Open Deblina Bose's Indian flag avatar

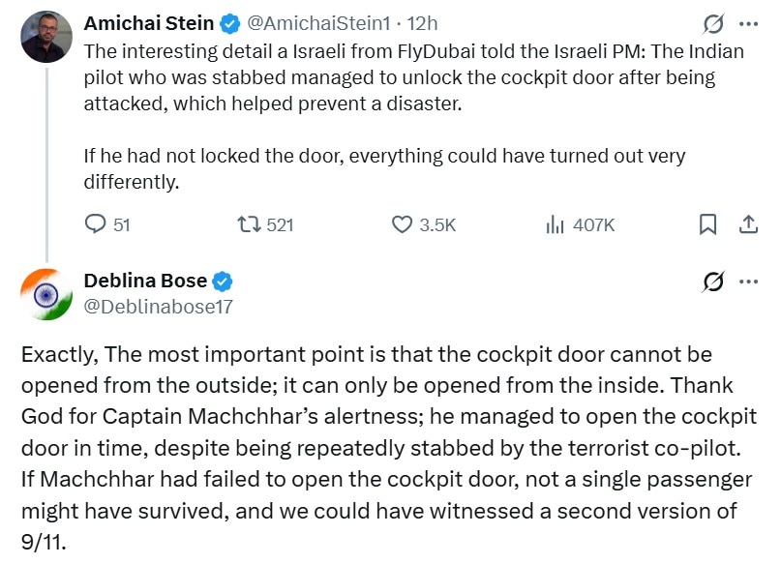pyautogui.click(x=46, y=294)
